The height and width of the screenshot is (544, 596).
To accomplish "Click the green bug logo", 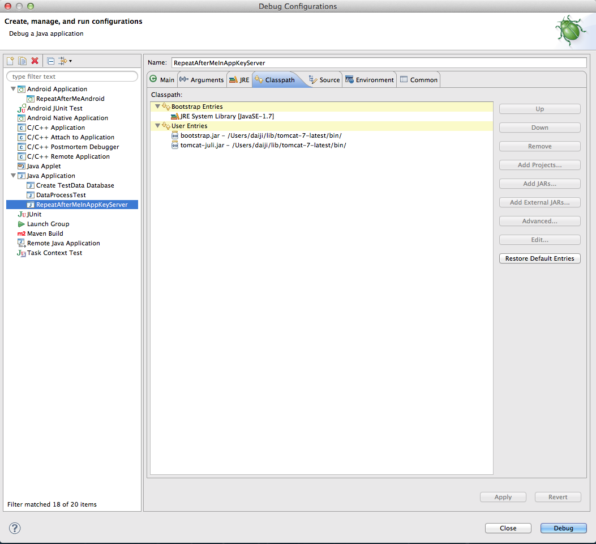I will (571, 31).
